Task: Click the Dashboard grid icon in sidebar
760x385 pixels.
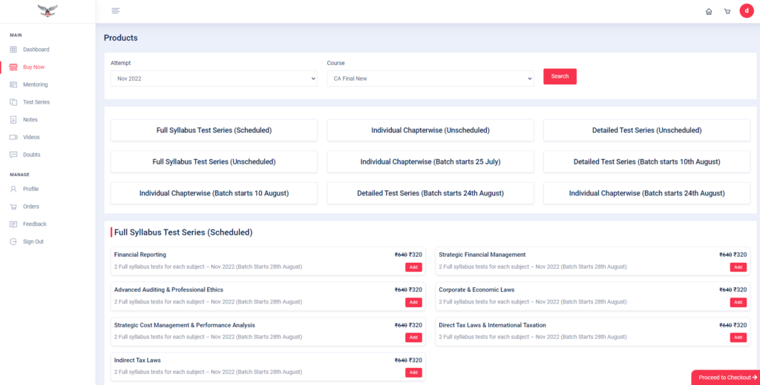Action: click(x=13, y=50)
